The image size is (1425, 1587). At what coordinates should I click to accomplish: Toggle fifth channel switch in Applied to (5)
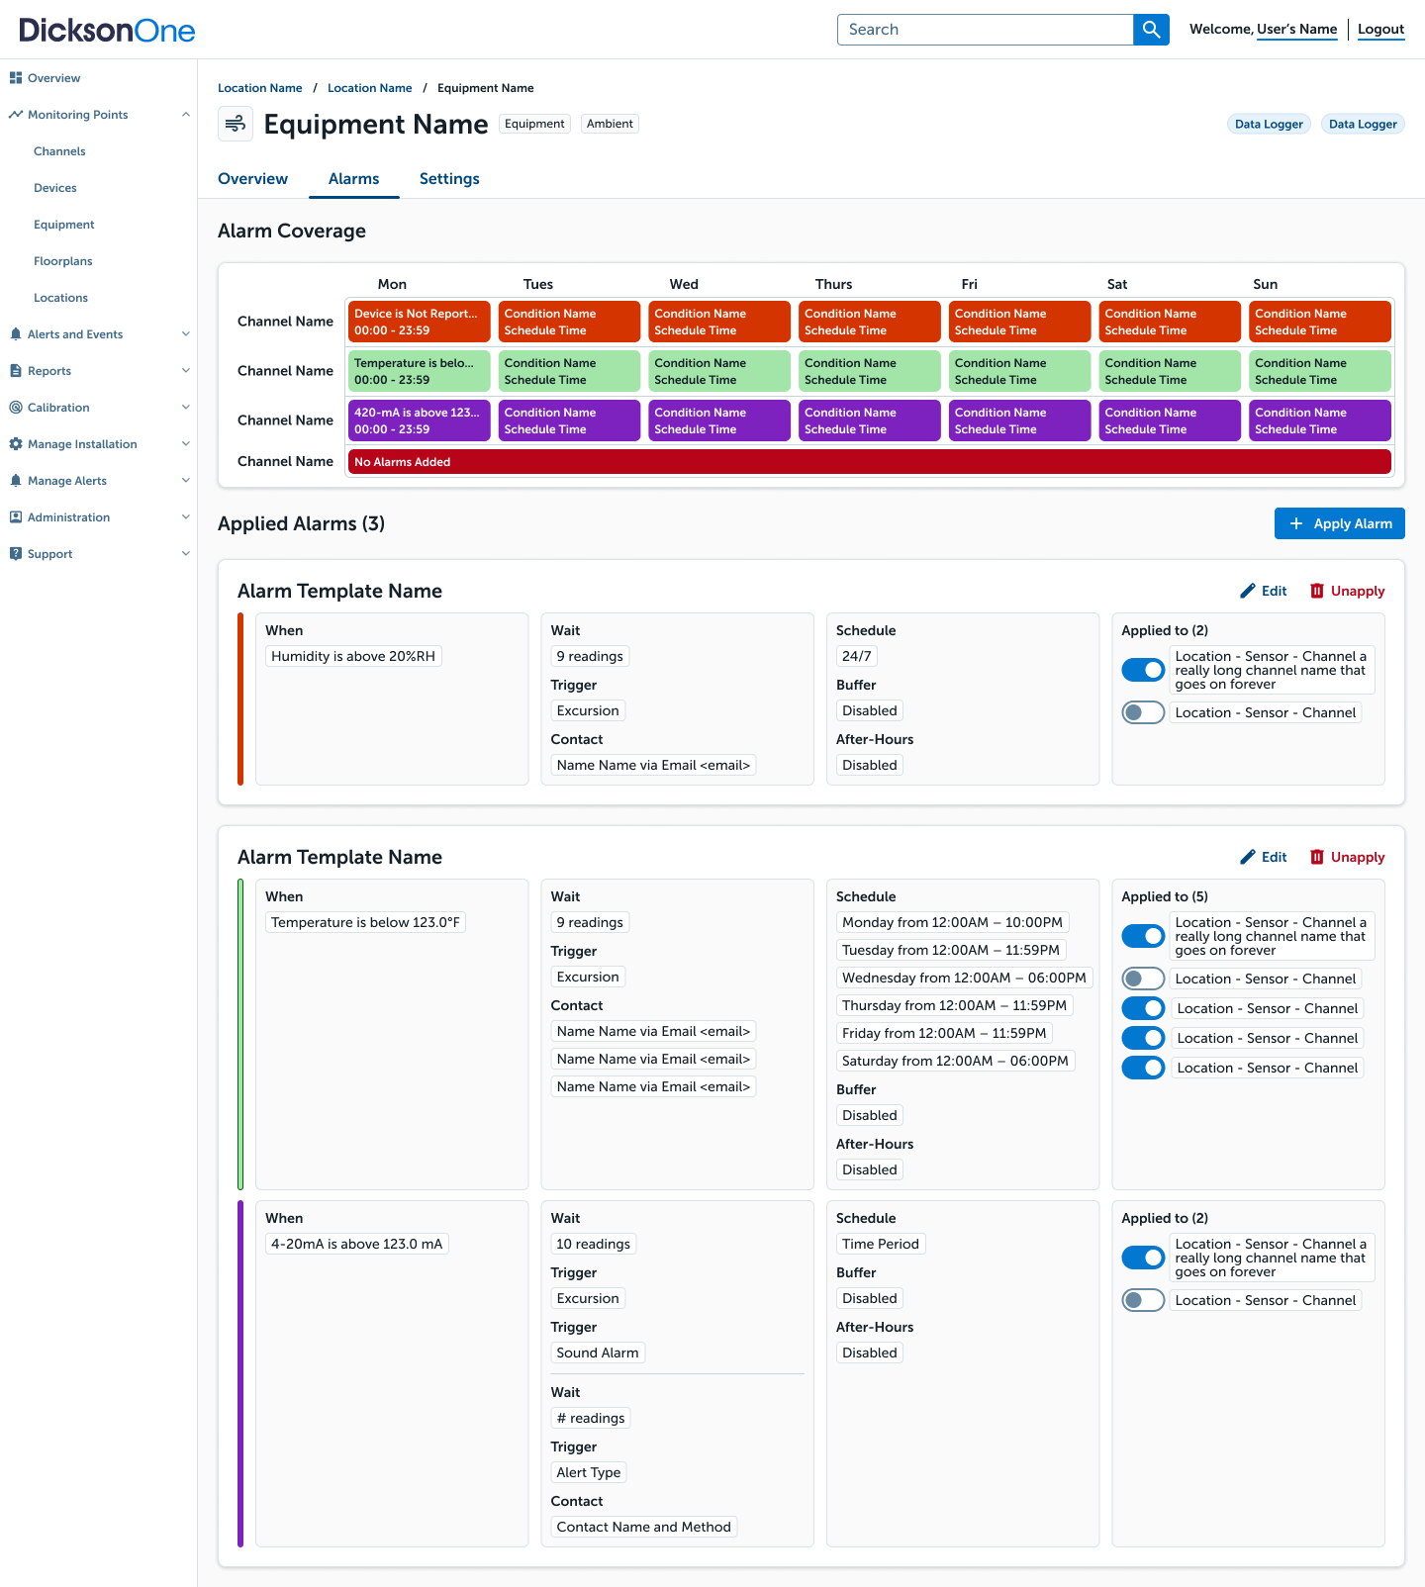1143,1068
